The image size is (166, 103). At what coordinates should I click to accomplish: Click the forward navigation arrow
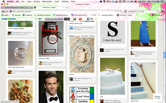coord(6,11)
